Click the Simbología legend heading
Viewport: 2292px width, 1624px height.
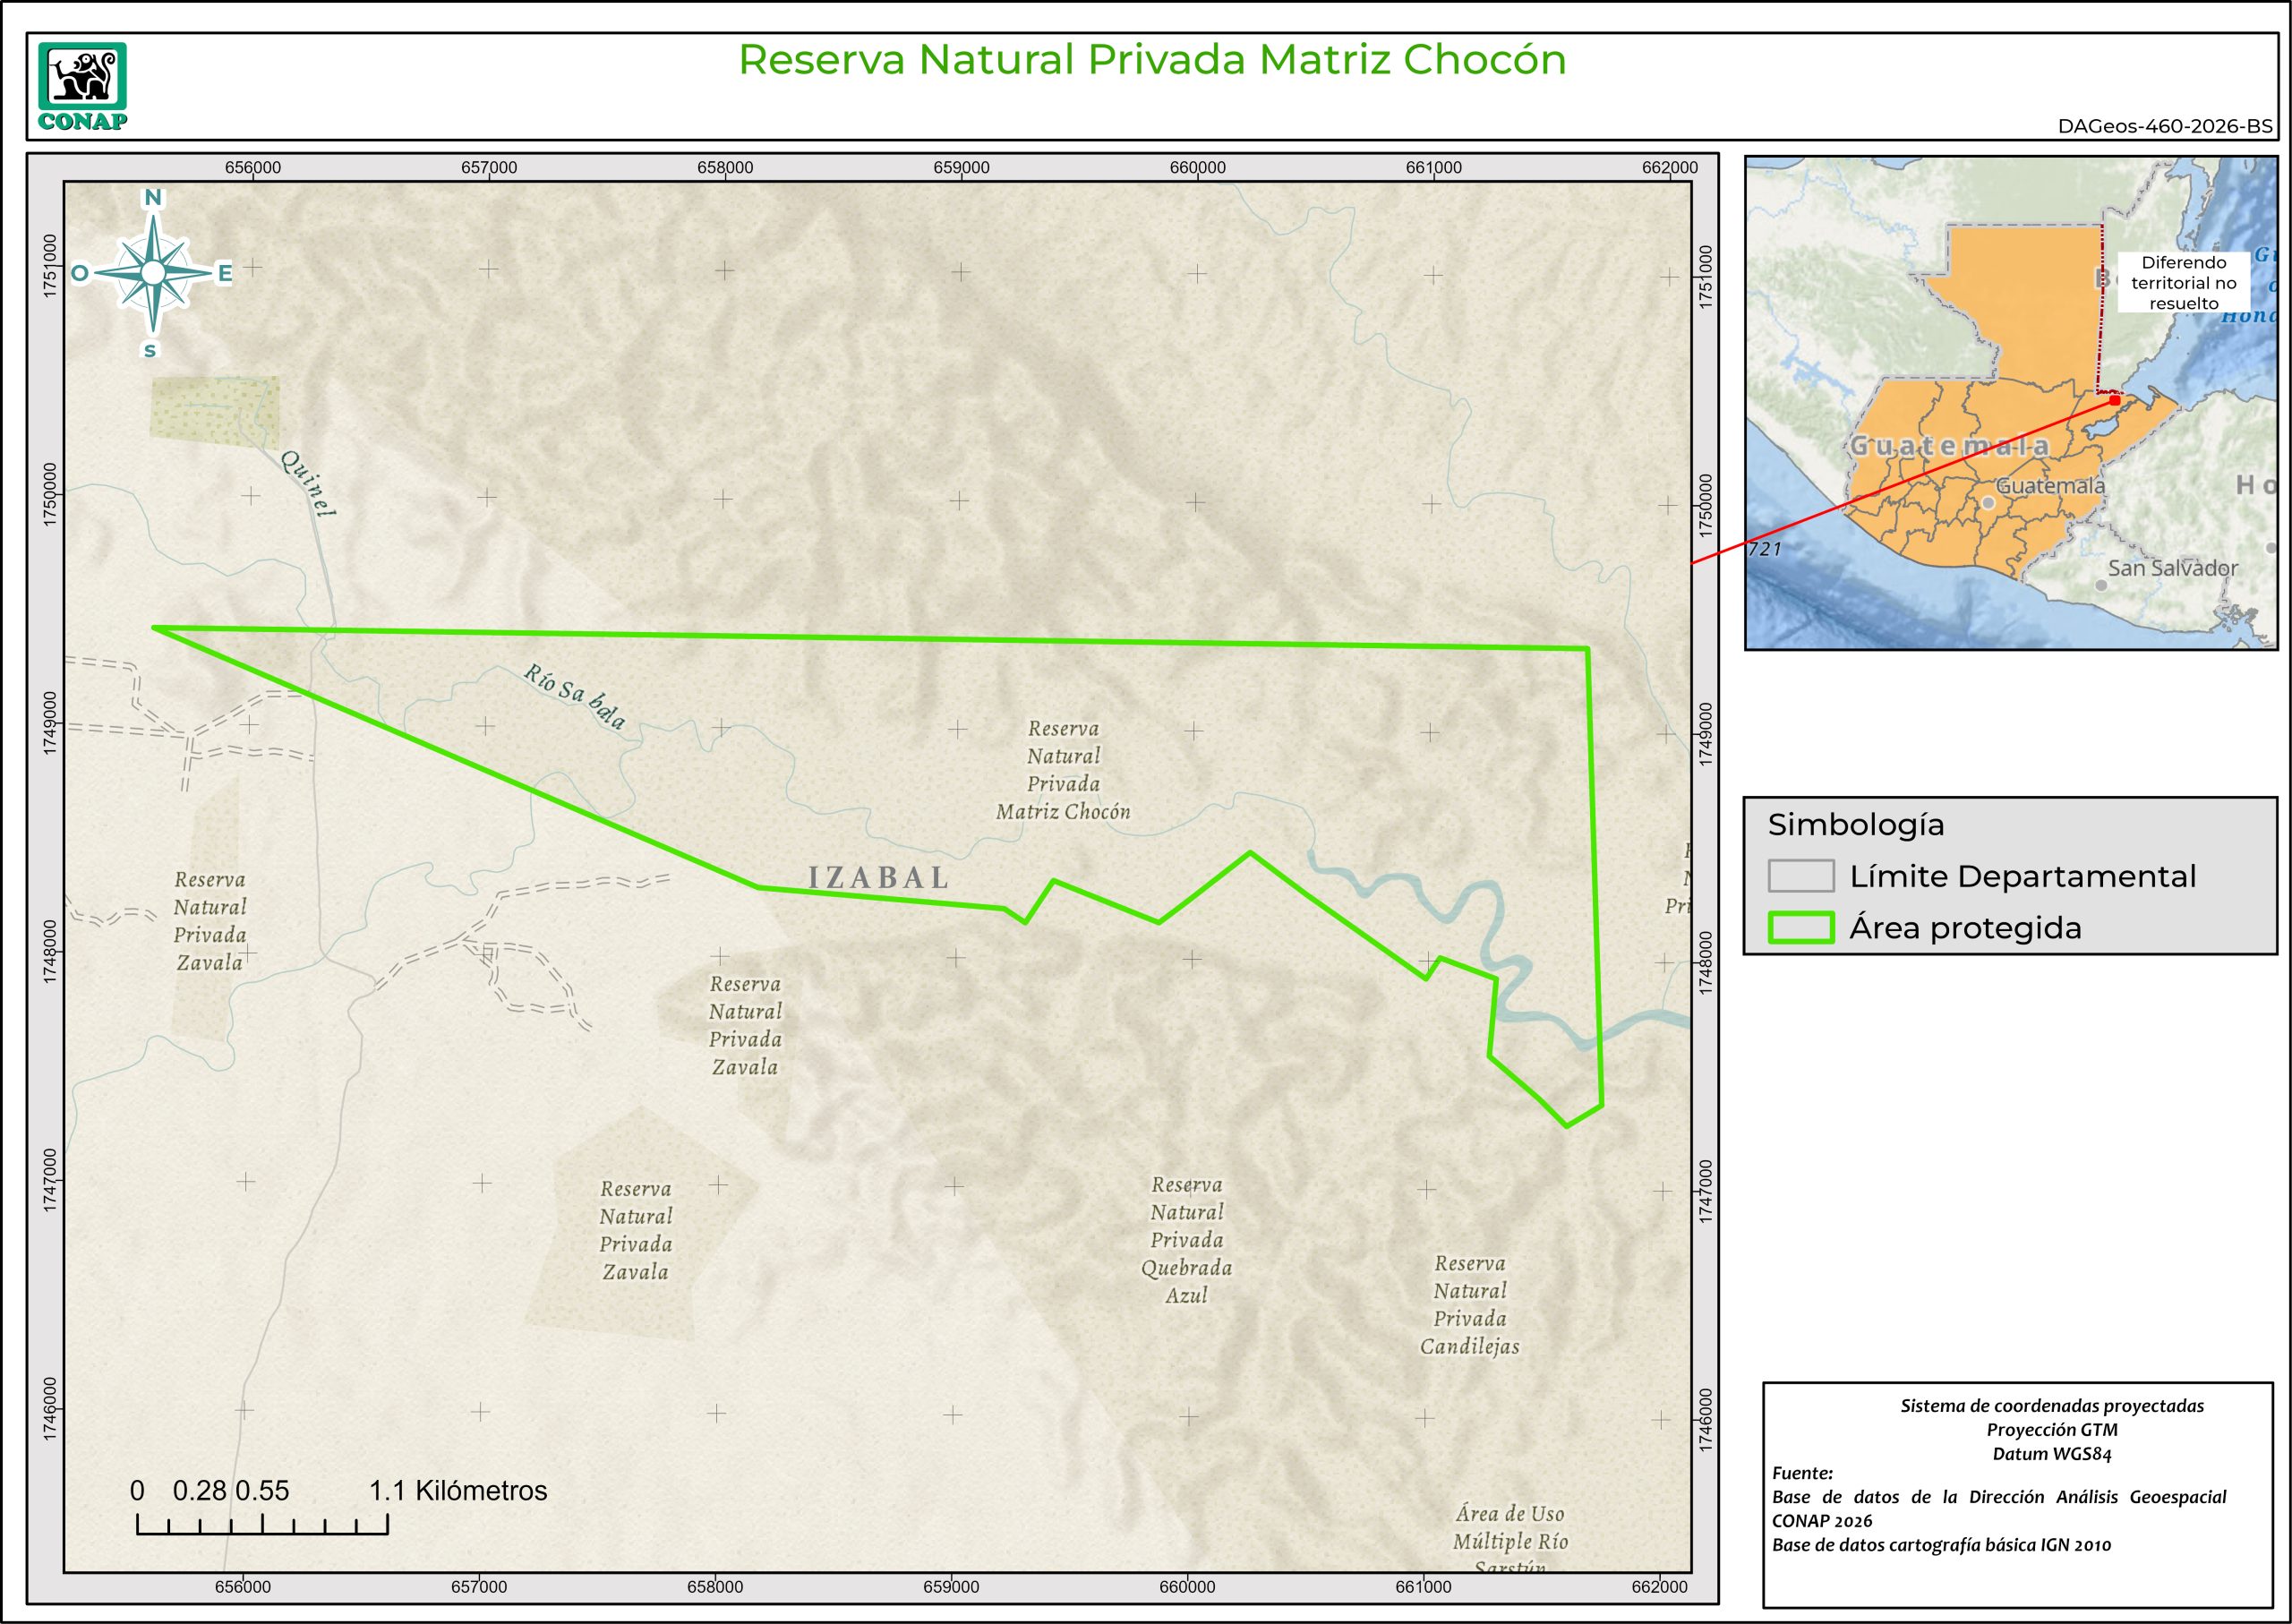pyautogui.click(x=1855, y=825)
